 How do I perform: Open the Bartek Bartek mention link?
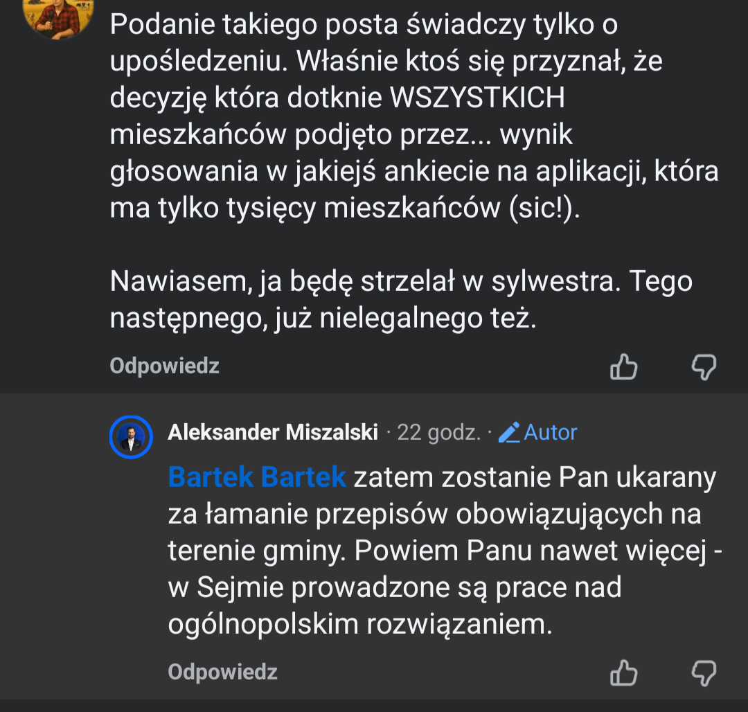coord(257,478)
